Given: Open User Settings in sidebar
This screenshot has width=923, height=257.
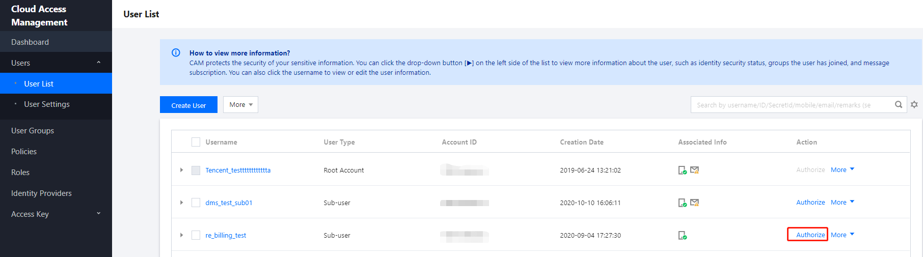Looking at the screenshot, I should [x=47, y=104].
